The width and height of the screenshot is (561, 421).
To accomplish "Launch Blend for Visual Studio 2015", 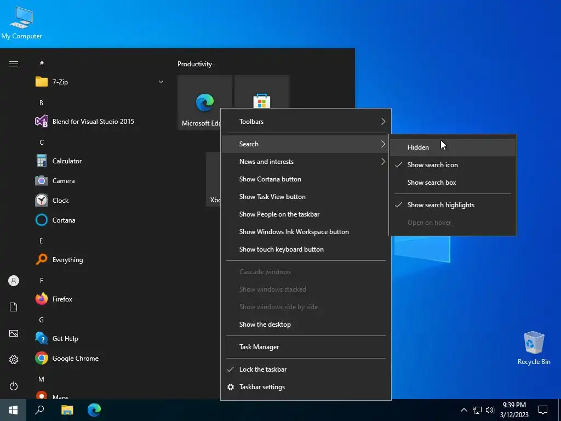I will click(100, 122).
